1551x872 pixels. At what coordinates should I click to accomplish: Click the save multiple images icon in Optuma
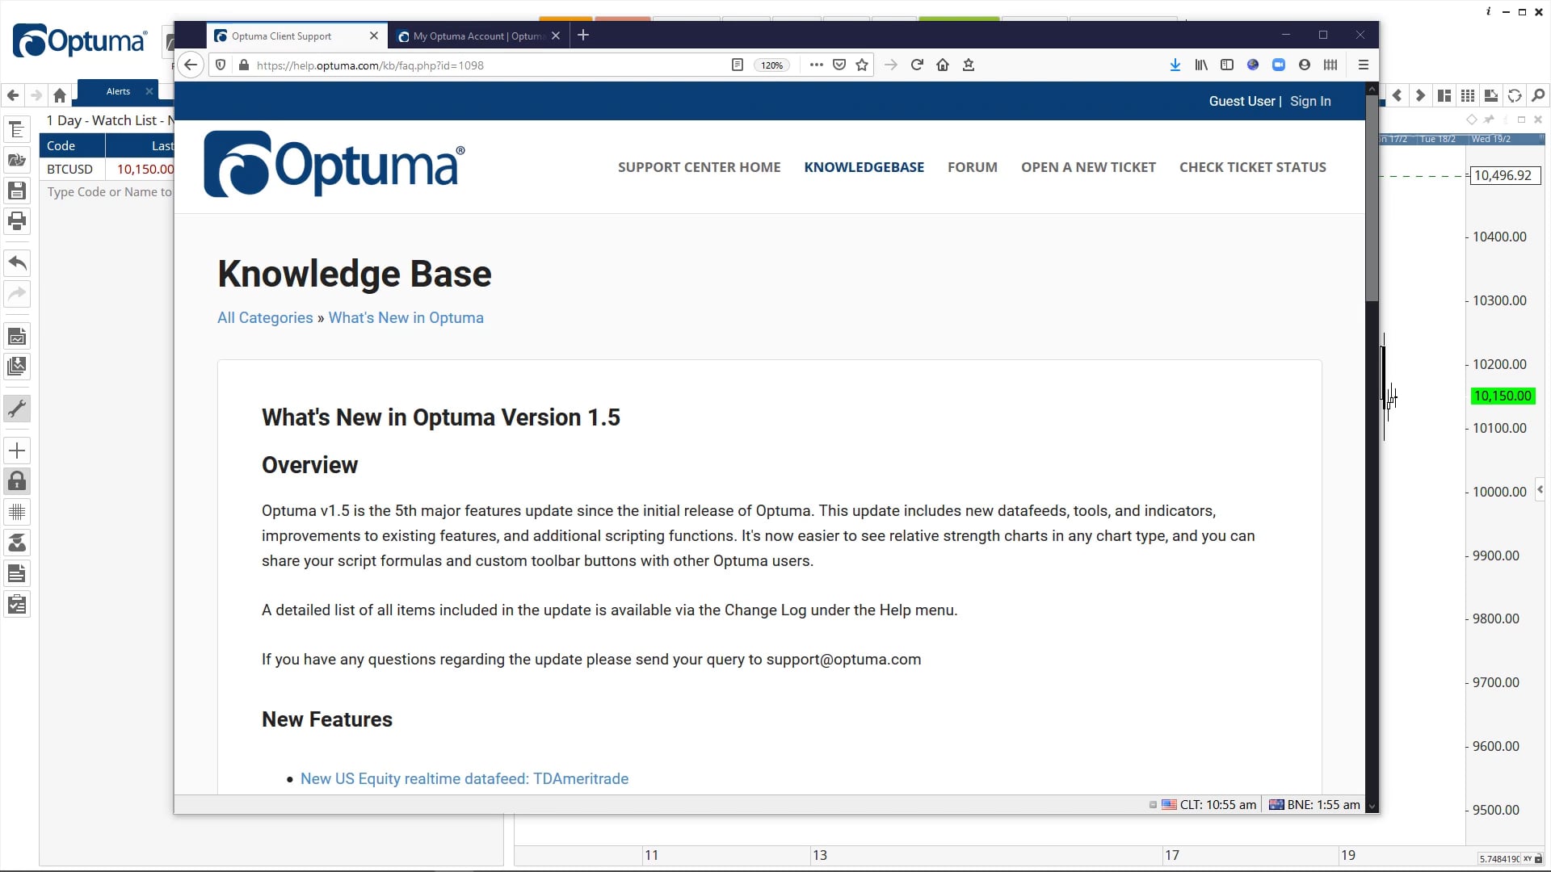[x=17, y=367]
